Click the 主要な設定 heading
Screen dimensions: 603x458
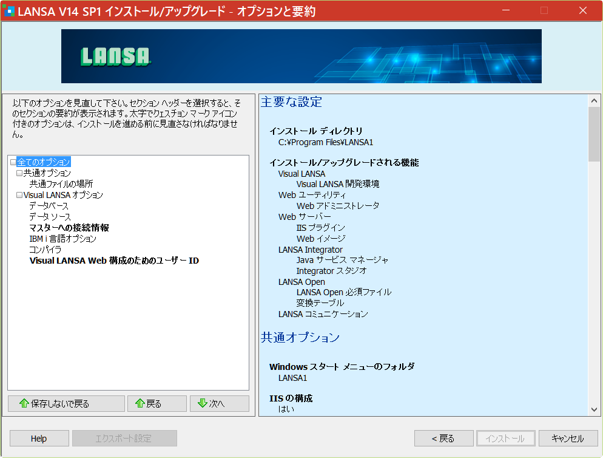tap(292, 102)
